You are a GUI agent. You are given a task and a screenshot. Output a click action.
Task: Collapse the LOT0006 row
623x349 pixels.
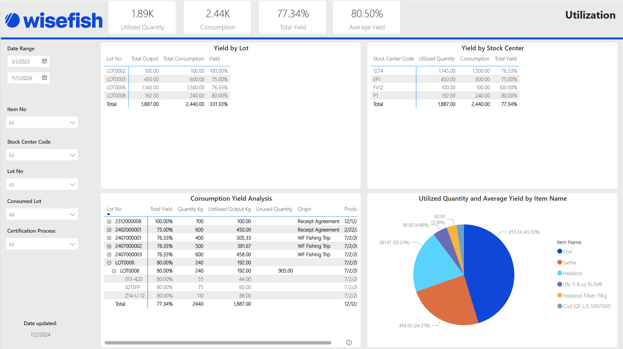(109, 263)
